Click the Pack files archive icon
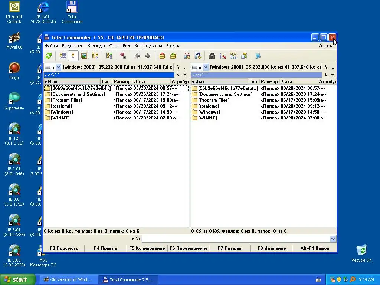This screenshot has width=380, height=285. point(162,56)
